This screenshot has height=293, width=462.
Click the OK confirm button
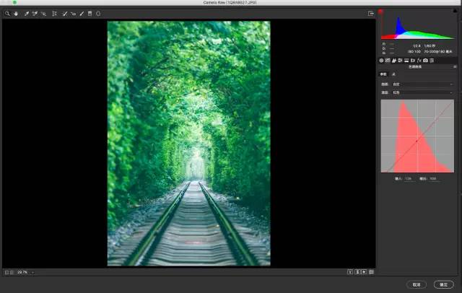[443, 284]
